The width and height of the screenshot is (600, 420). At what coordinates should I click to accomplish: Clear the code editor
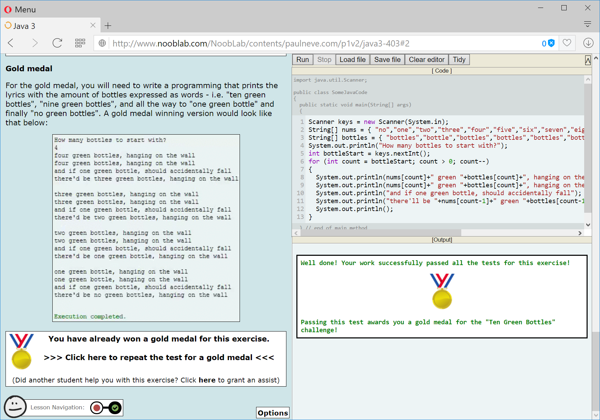(427, 60)
